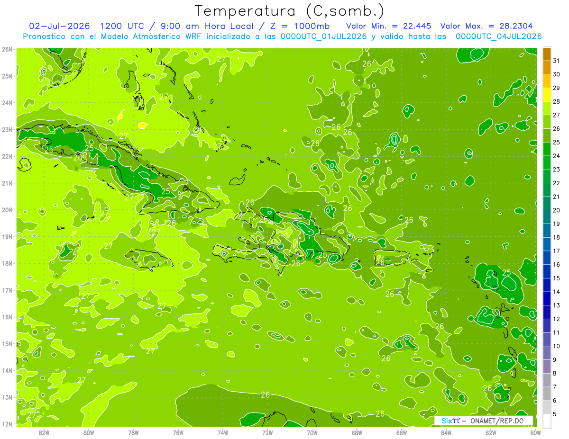This screenshot has width=569, height=439.
Task: Click the longitude axis label 78W
Action: tap(133, 432)
